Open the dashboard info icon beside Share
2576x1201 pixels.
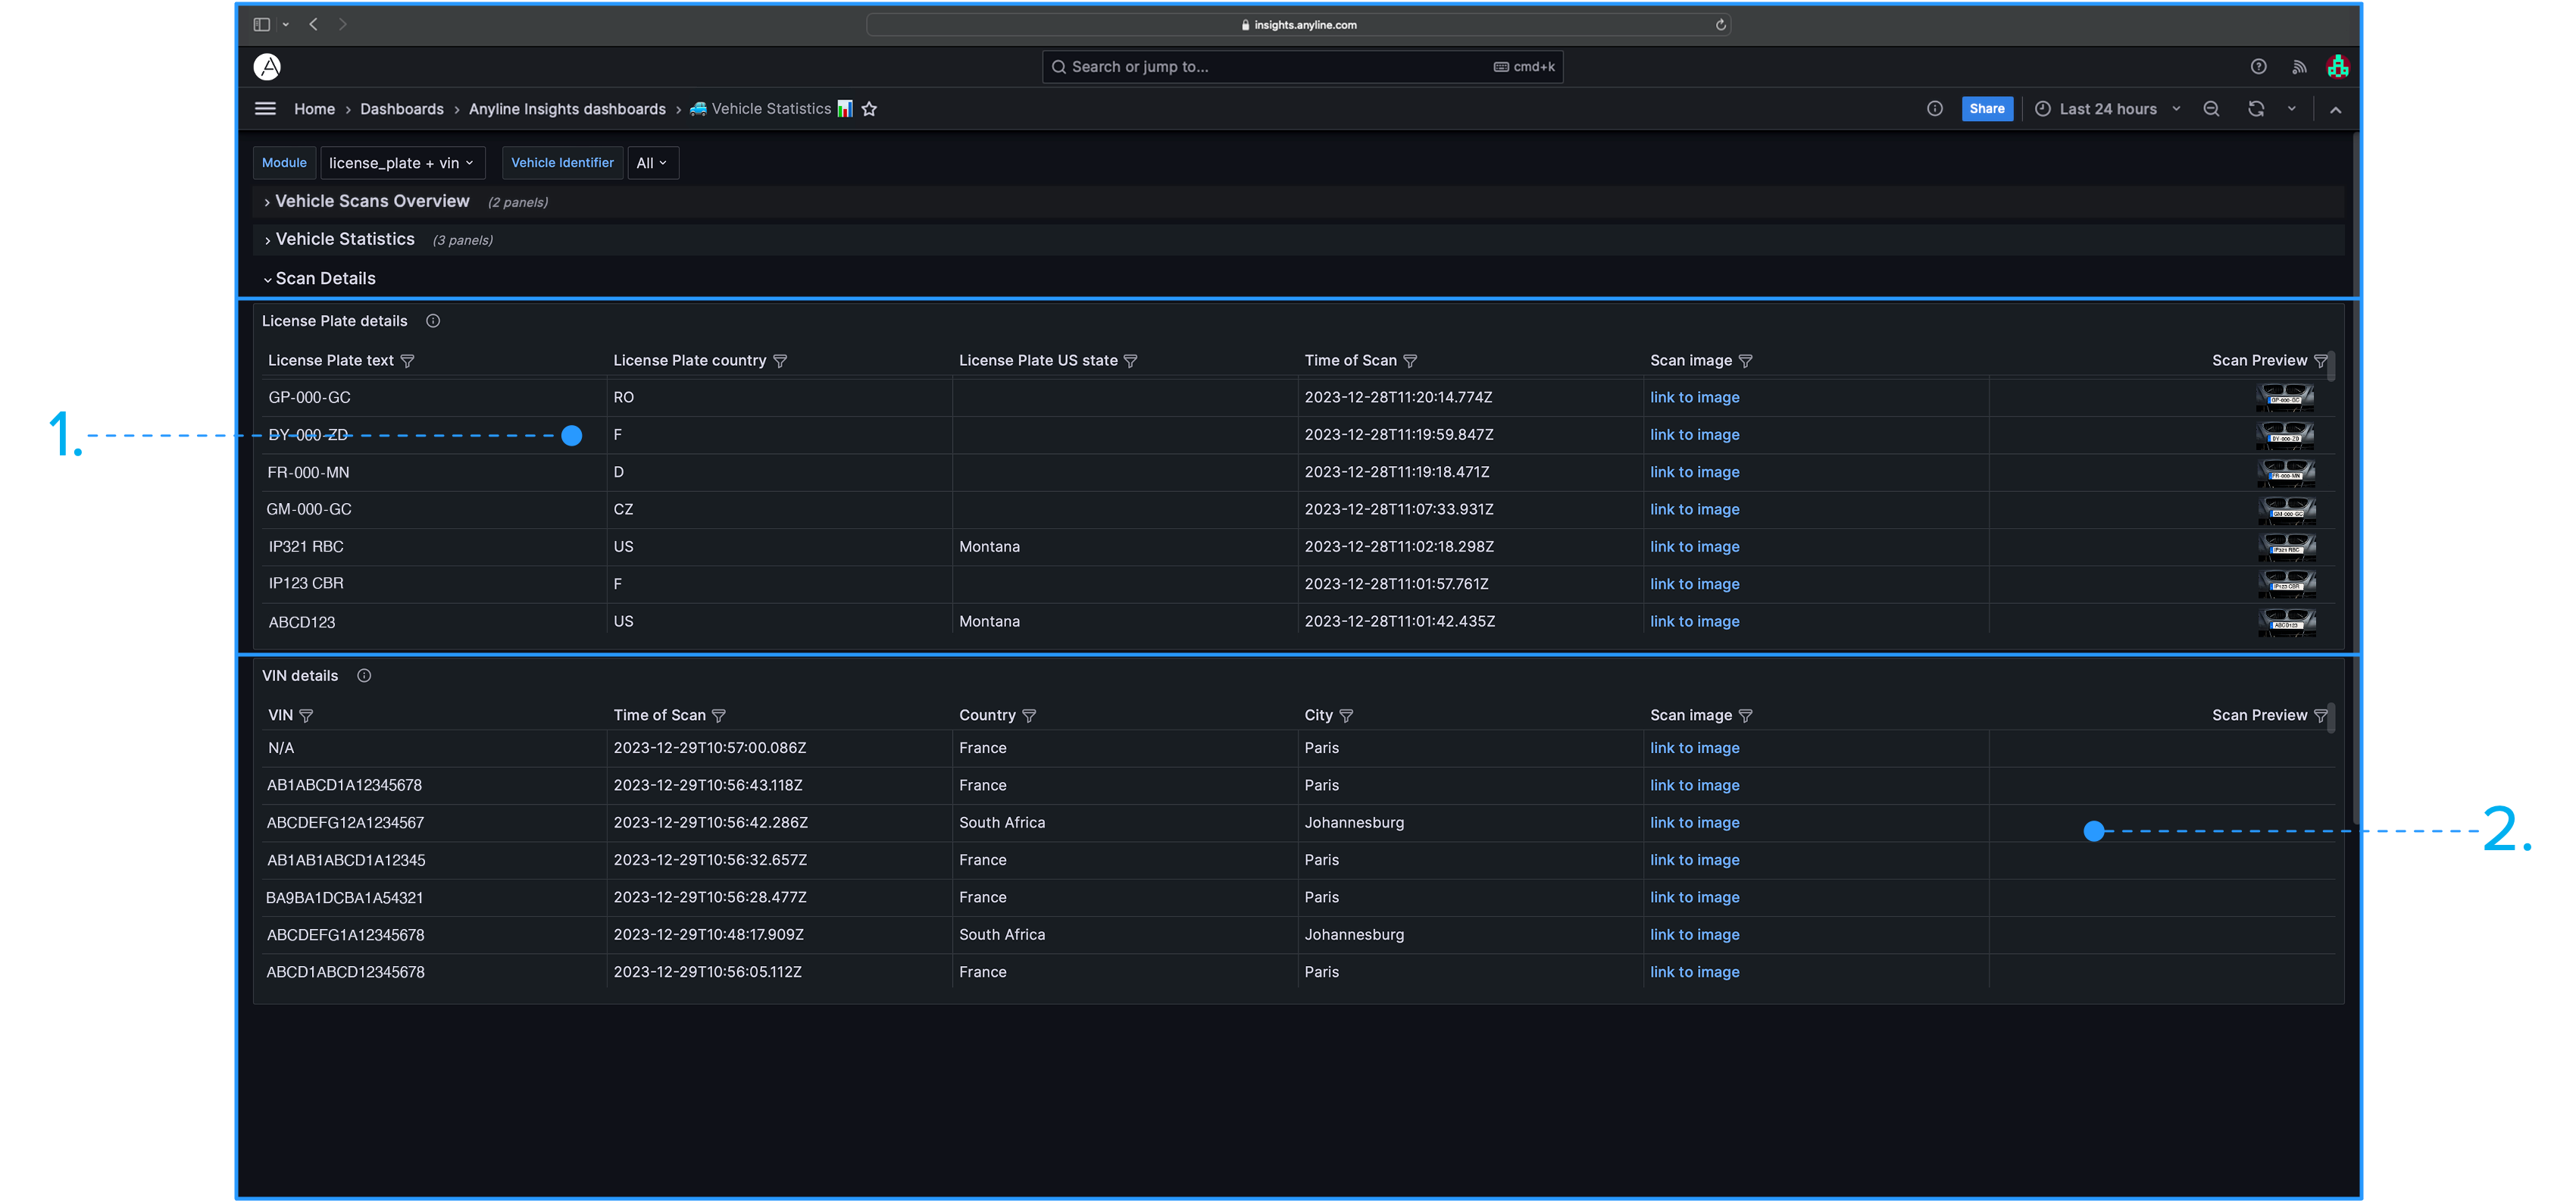point(1935,109)
